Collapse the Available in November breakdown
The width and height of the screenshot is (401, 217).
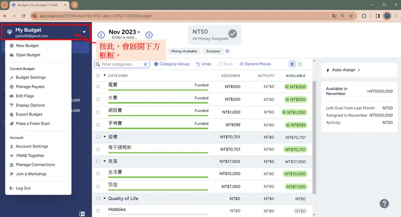click(x=368, y=91)
